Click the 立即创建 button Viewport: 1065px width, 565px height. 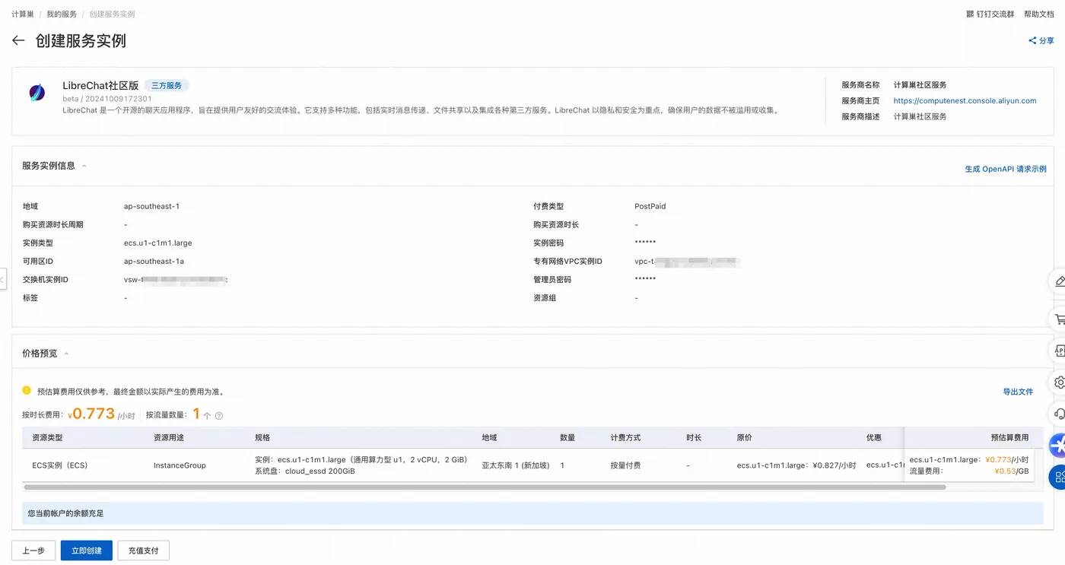point(87,551)
